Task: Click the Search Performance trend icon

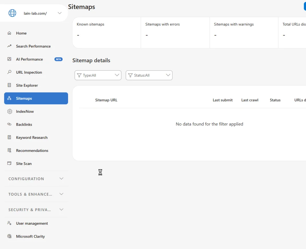Action: (9, 46)
